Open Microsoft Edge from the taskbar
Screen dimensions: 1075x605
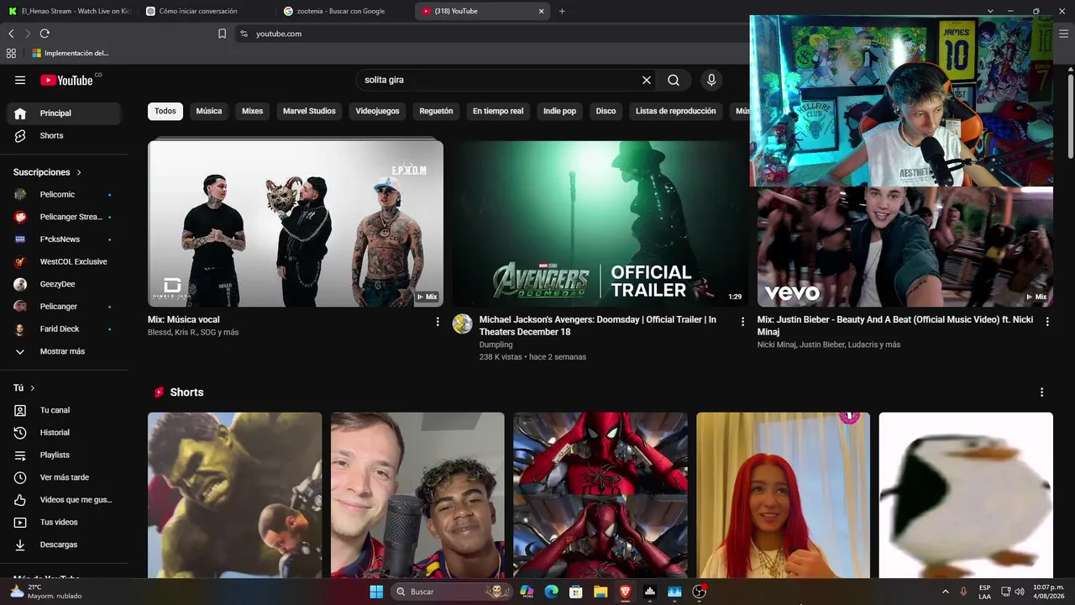click(552, 592)
